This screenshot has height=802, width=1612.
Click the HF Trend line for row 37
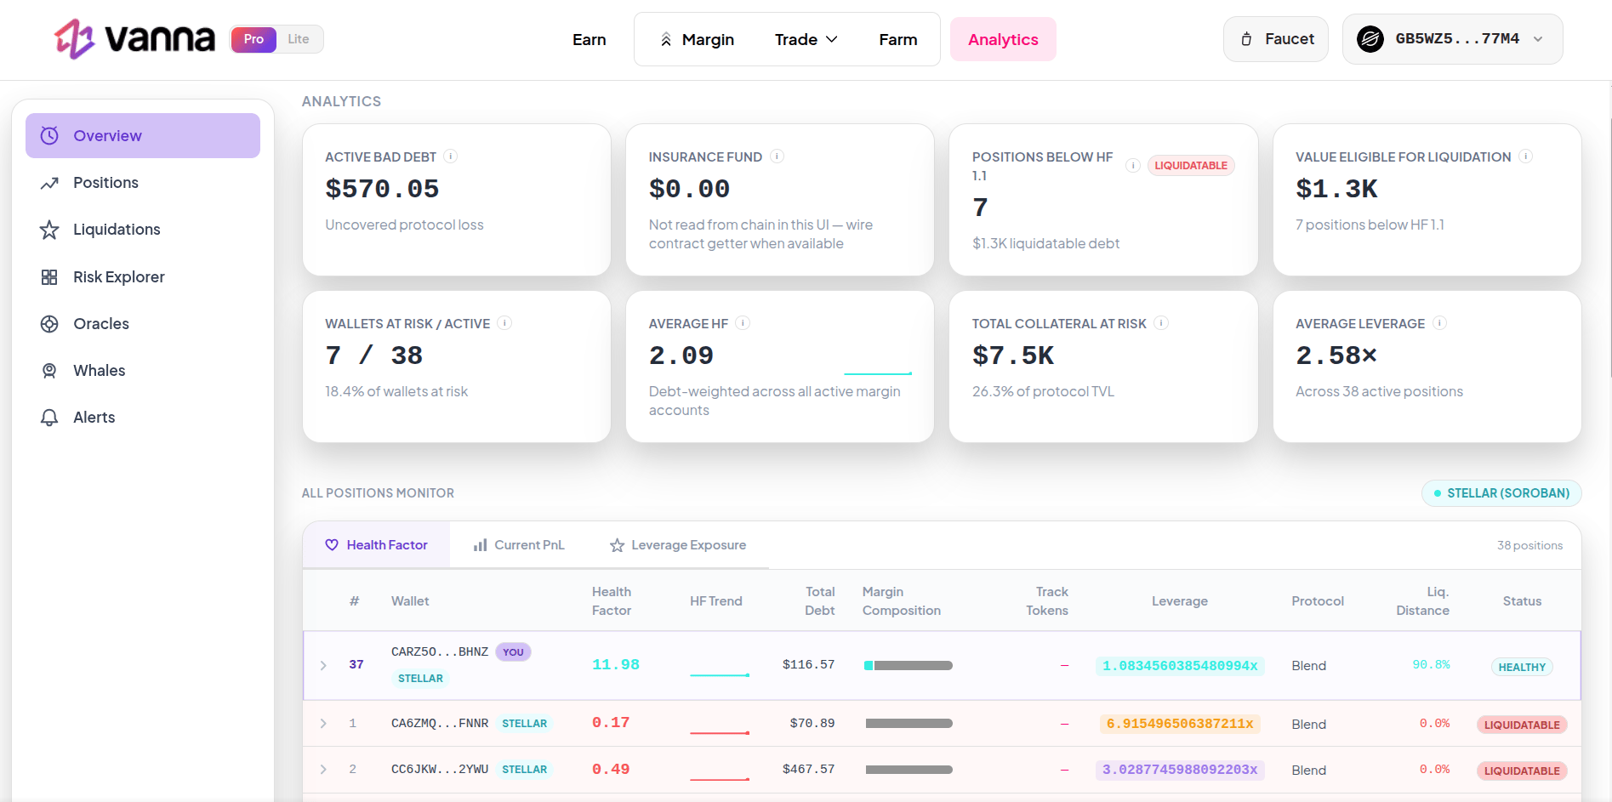click(720, 674)
